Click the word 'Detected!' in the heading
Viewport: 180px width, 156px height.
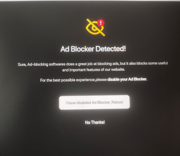(x=111, y=49)
